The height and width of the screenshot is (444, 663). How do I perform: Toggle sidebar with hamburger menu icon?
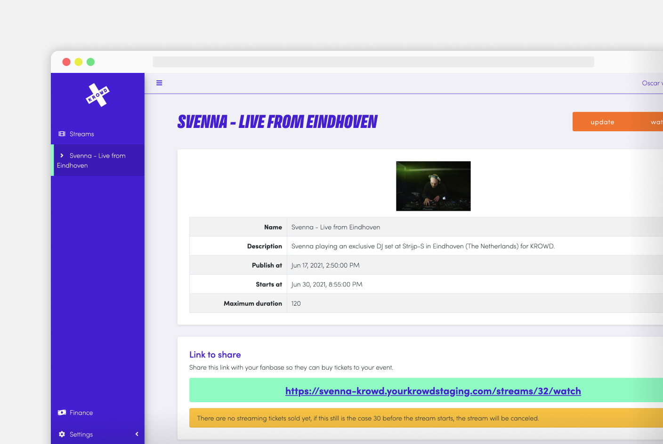click(x=159, y=83)
